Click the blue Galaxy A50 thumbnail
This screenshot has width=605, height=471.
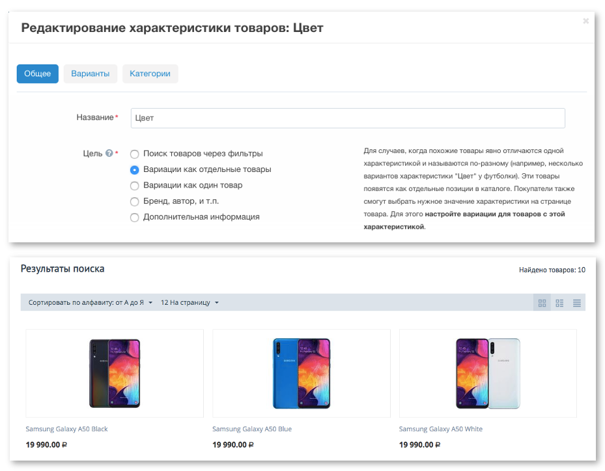pyautogui.click(x=302, y=373)
